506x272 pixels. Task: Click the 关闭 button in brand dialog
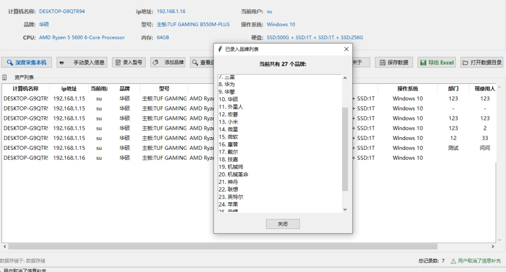click(283, 224)
